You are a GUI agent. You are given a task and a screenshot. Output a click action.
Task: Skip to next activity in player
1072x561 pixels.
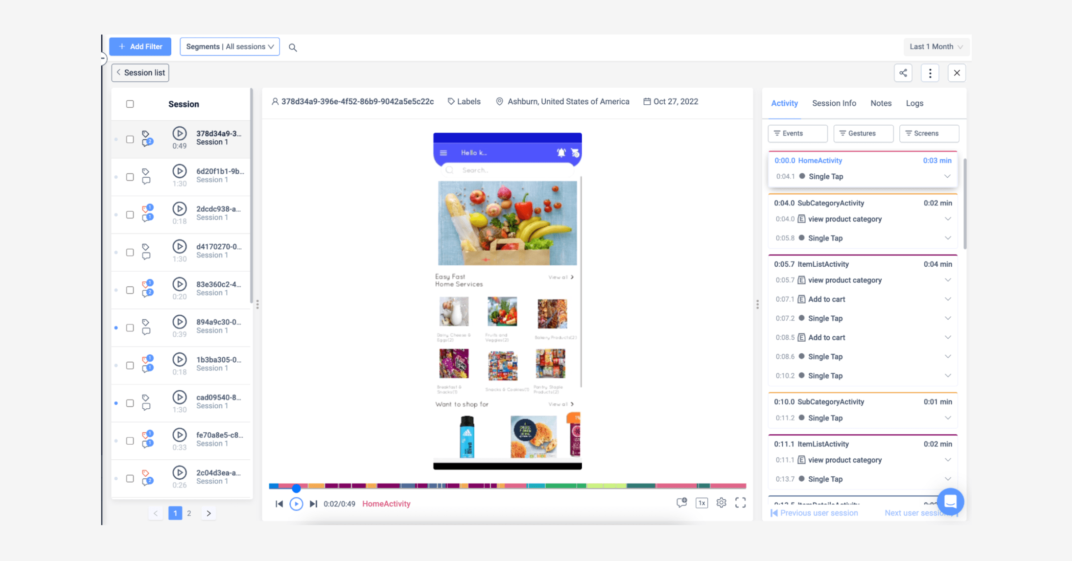pyautogui.click(x=313, y=504)
